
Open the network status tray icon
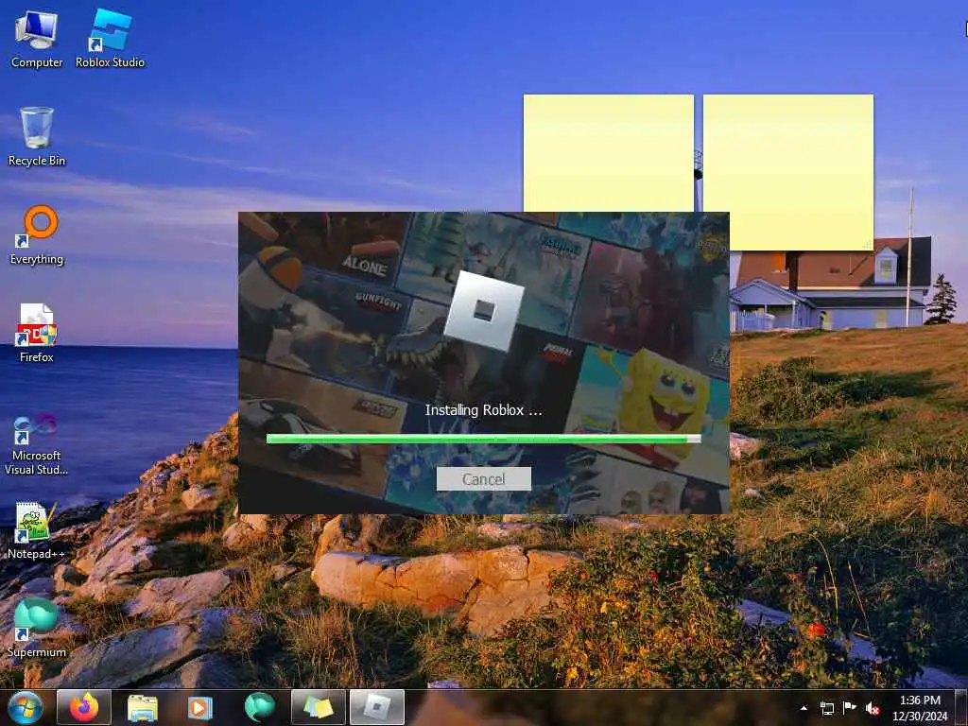point(826,708)
